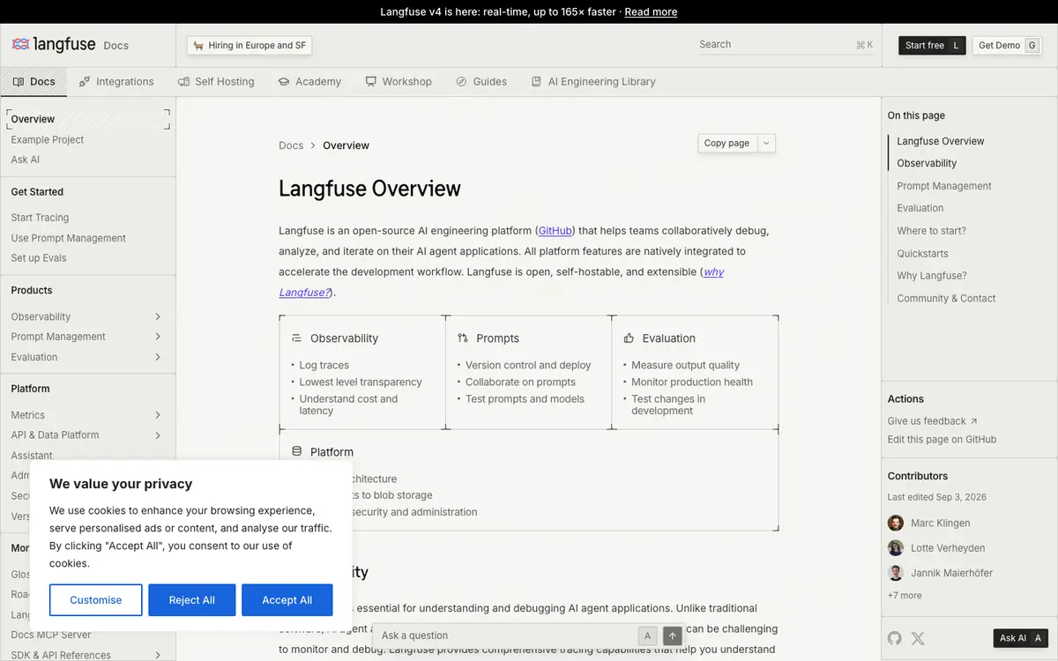Jump to Community & Contact section
Image resolution: width=1058 pixels, height=661 pixels.
click(946, 299)
